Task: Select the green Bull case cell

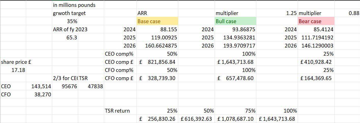Action: [235, 21]
